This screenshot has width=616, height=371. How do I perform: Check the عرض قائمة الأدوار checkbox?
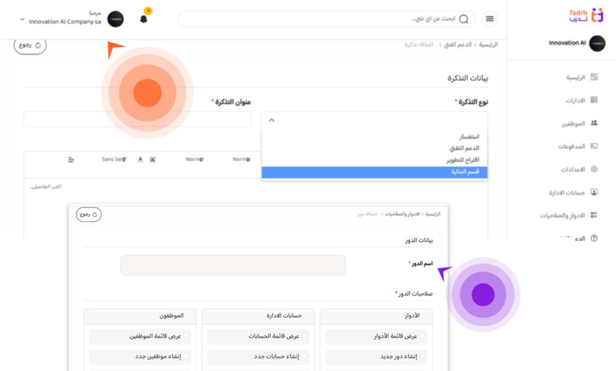422,336
